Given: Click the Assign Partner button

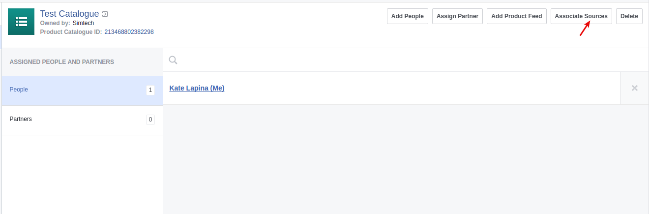Looking at the screenshot, I should (458, 16).
